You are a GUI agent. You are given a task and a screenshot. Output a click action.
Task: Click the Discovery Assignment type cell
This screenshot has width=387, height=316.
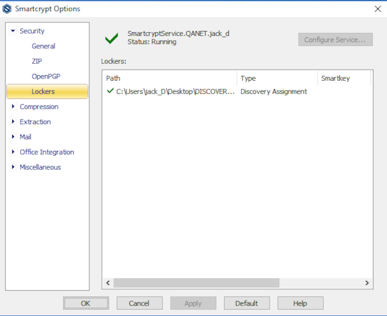point(274,91)
